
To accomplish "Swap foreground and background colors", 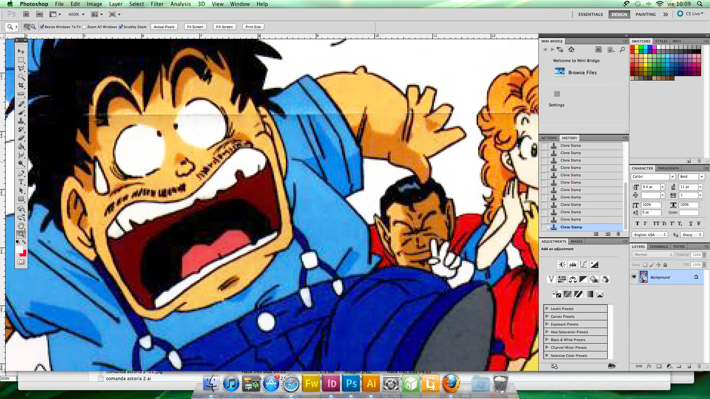I will point(24,242).
